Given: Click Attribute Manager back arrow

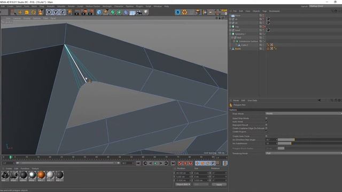Looking at the screenshot, I should (320, 100).
